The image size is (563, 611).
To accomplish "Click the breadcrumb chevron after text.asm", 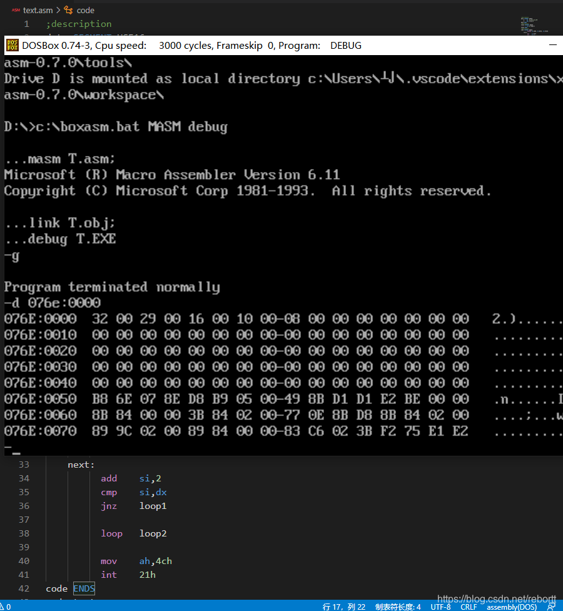I will coord(58,10).
